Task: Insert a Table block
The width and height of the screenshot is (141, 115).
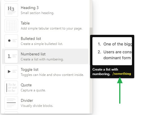Action: click(45, 26)
